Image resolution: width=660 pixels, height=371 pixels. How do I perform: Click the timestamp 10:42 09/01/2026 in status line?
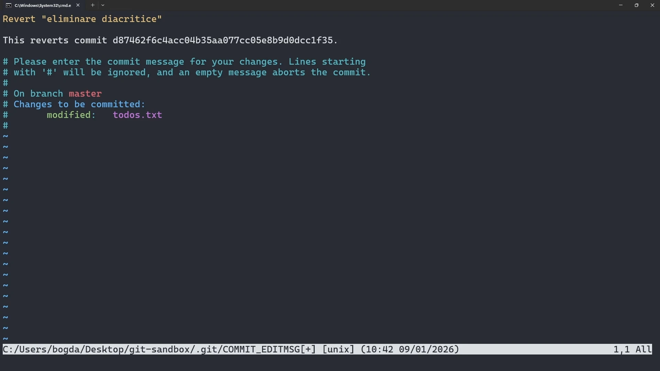coord(410,349)
